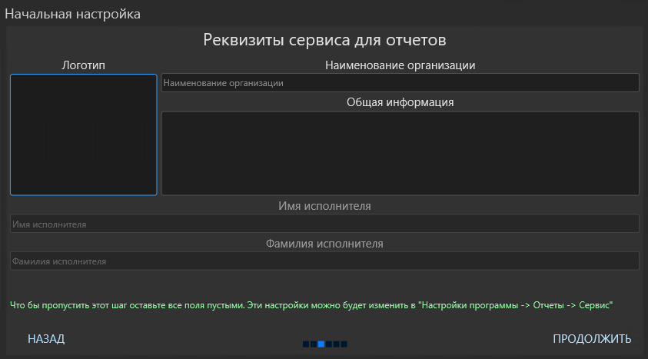The image size is (648, 359).
Task: Click the Реквизиты сервиса для отчетов title
Action: point(324,40)
